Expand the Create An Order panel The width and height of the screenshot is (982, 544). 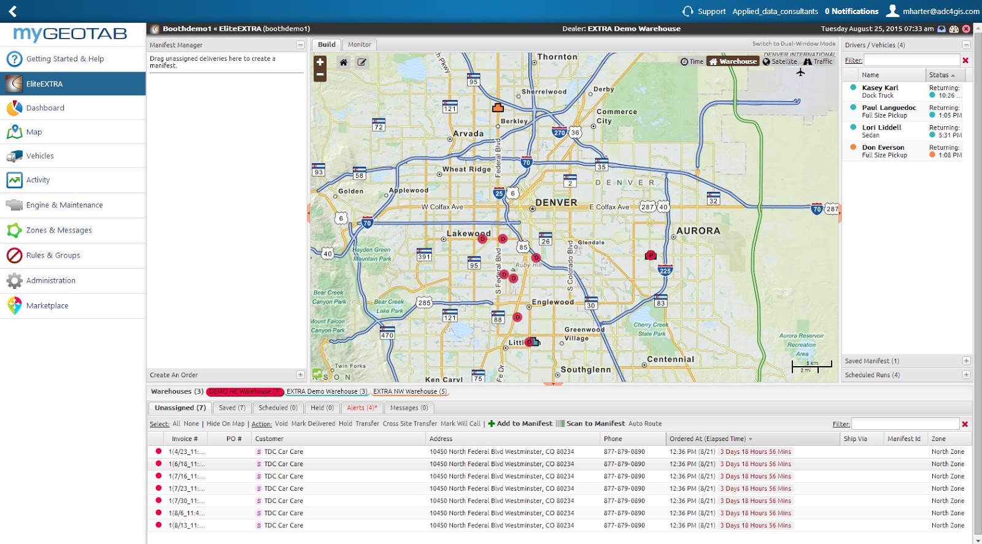pos(300,375)
